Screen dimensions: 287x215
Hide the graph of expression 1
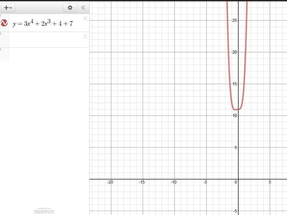point(4,23)
